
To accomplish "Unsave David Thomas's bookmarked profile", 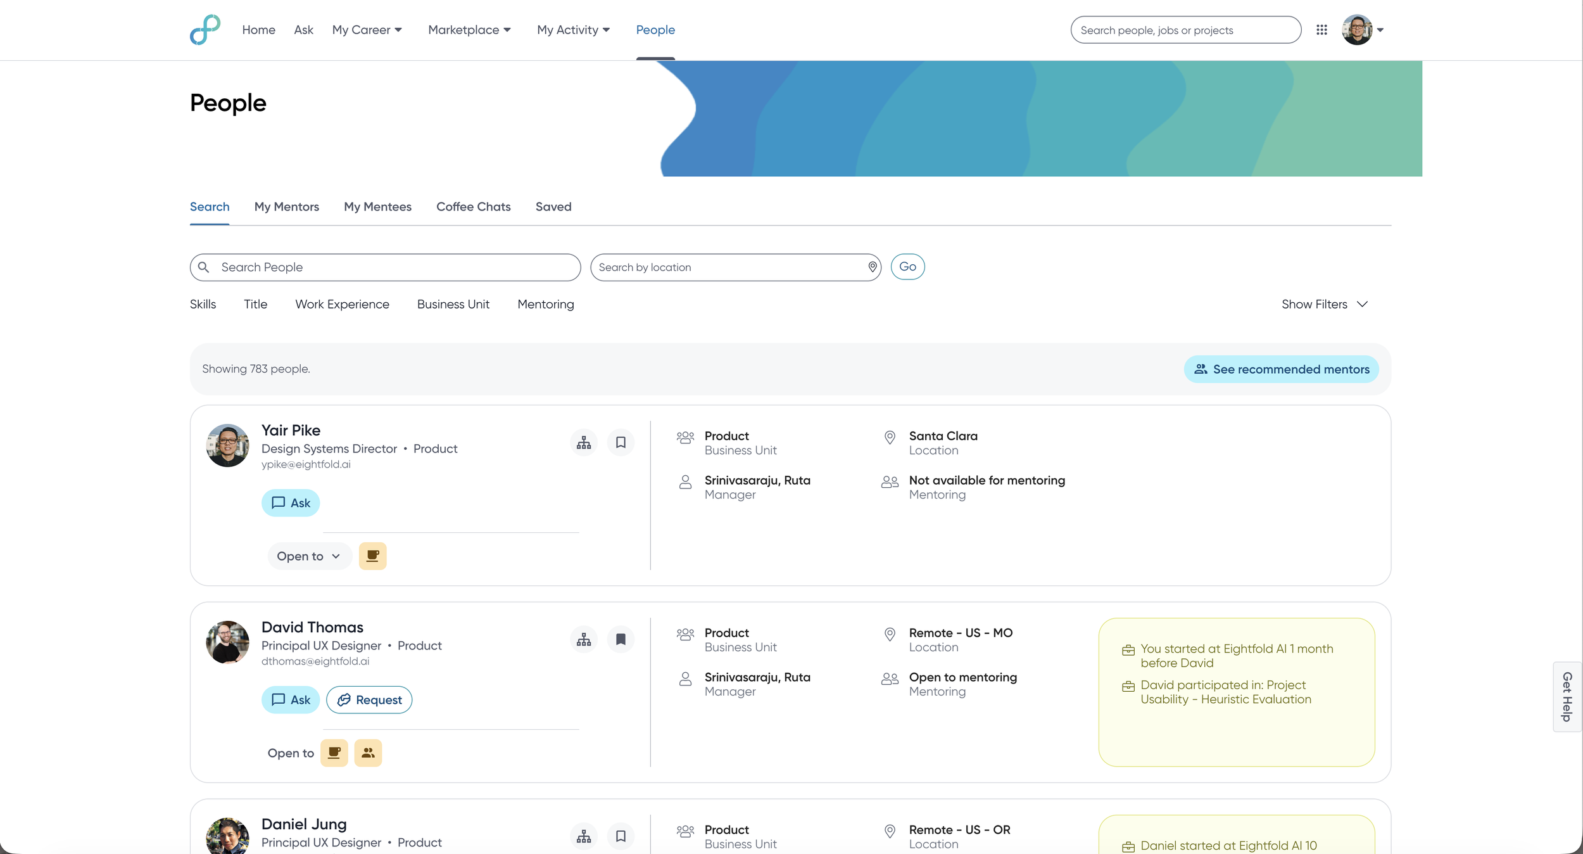I will pos(621,640).
